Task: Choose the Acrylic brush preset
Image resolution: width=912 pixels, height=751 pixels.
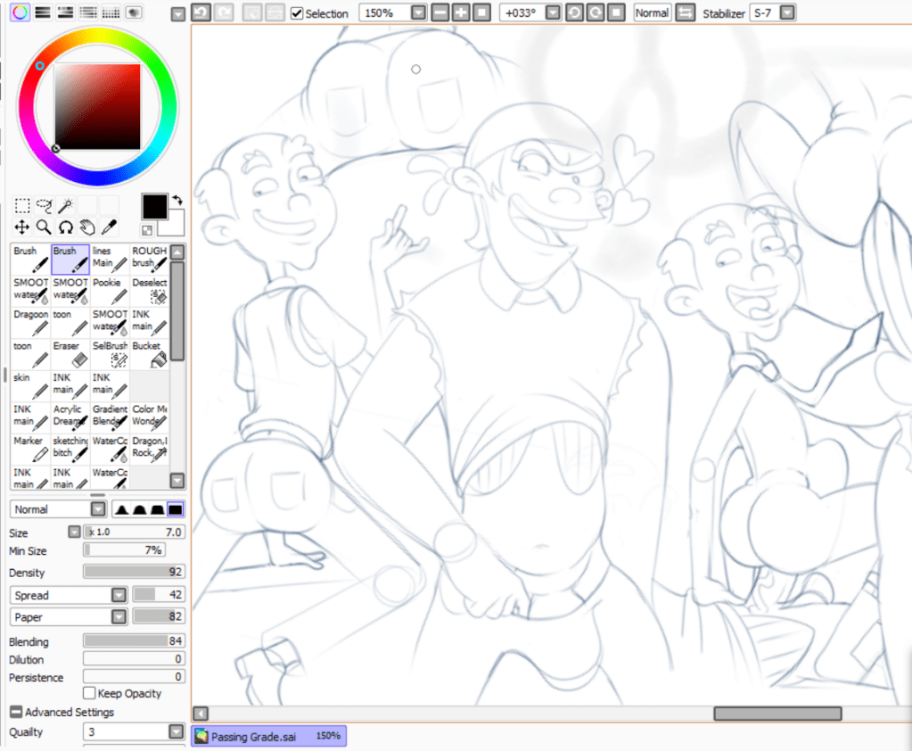Action: (70, 416)
